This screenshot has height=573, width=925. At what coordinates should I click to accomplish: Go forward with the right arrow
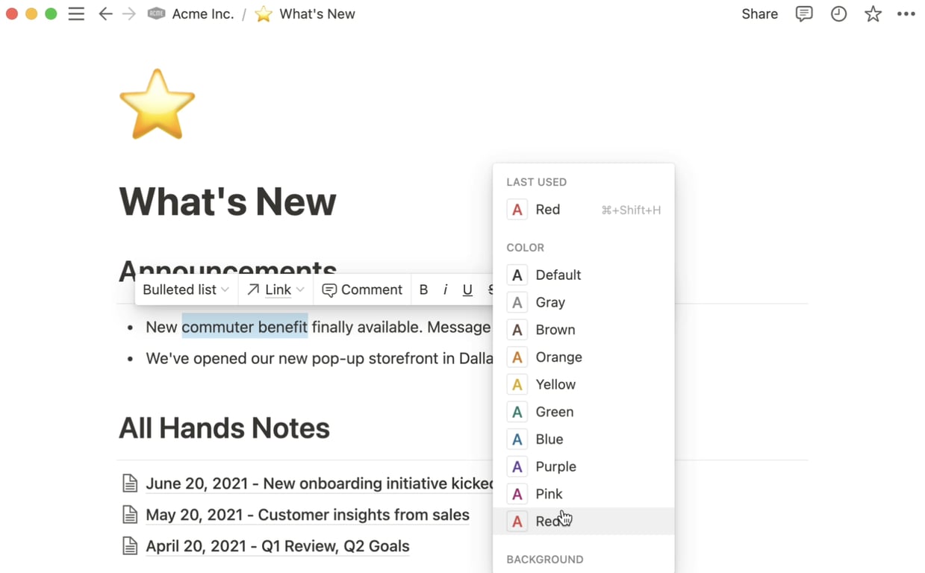pos(129,14)
